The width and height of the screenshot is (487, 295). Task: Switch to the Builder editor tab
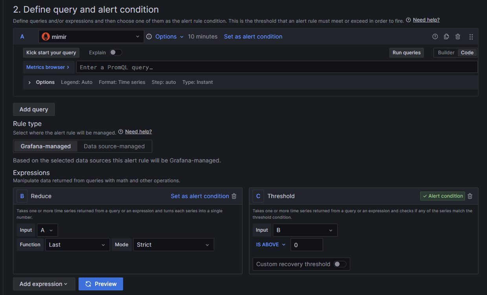tap(446, 53)
